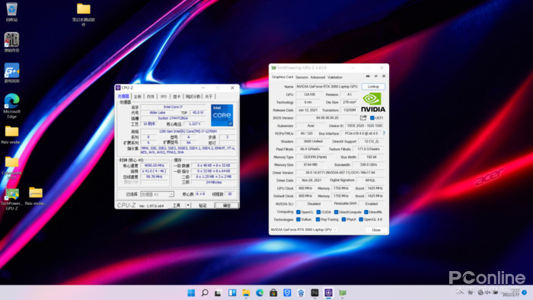
Task: Click the camera screenshot icon in GPU-Z
Action: 368,76
